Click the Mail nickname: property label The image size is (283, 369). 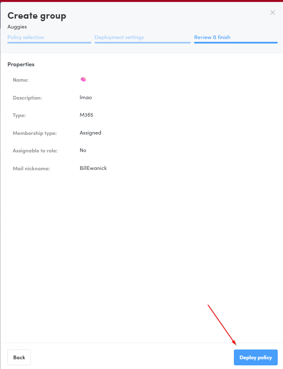(x=31, y=169)
